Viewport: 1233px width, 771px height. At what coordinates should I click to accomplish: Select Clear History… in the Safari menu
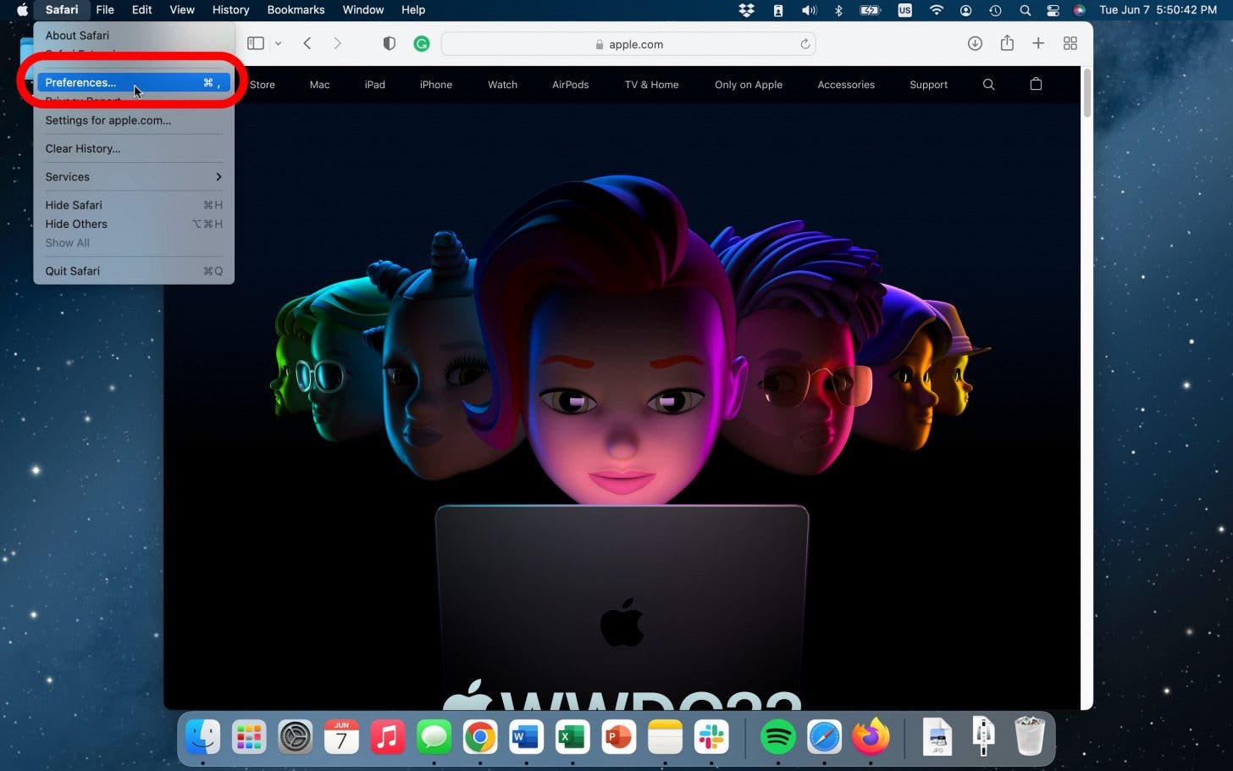(x=134, y=148)
